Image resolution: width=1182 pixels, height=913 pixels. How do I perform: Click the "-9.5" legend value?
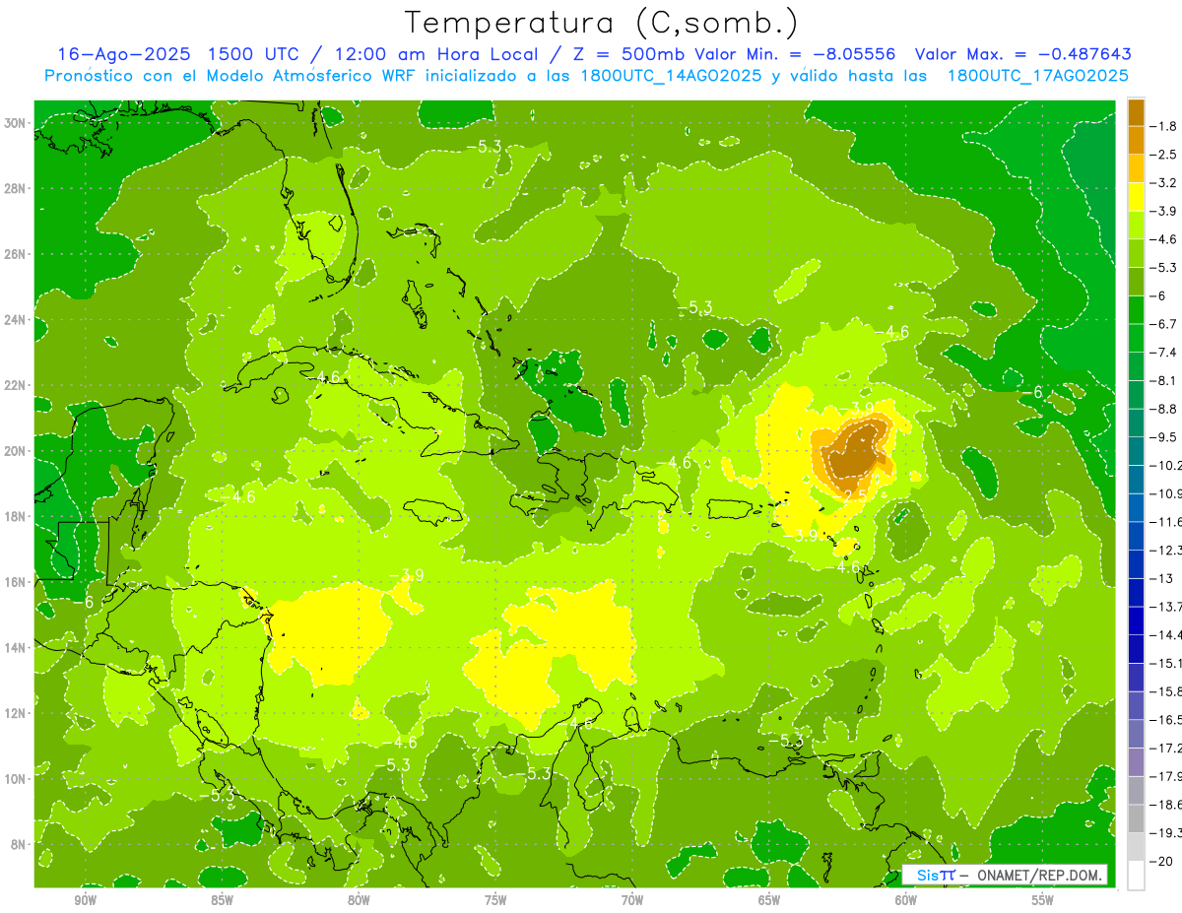tap(1163, 436)
